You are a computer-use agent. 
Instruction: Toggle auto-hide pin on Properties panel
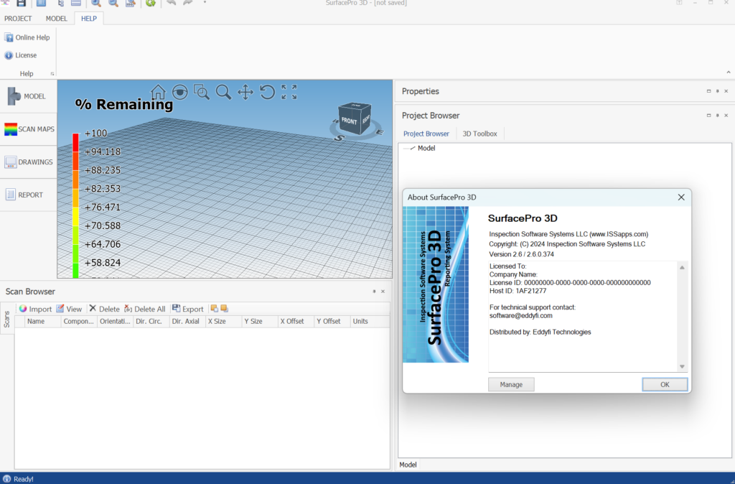tap(718, 91)
